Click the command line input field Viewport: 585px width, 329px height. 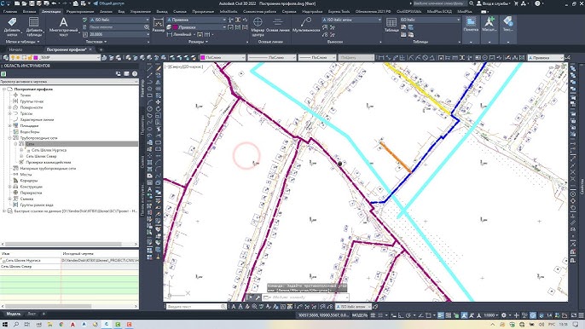pos(305,297)
